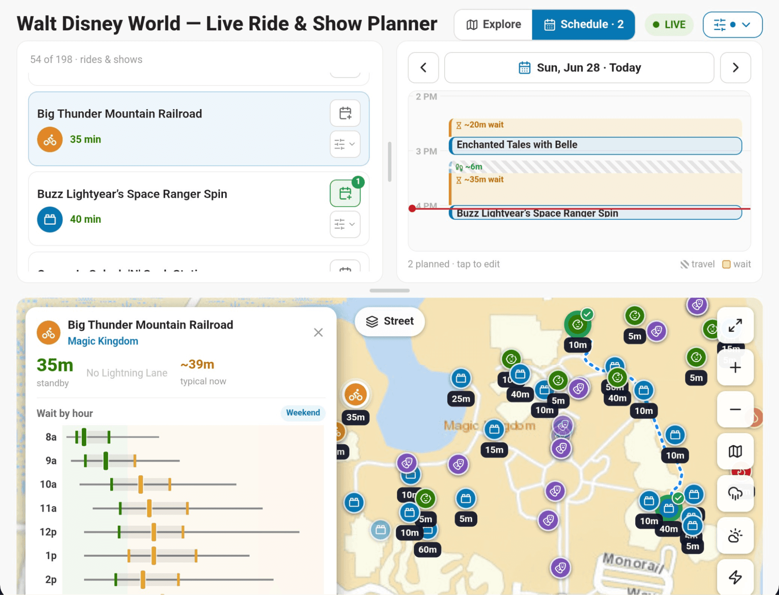Viewport: 779px width, 595px height.
Task: Select the Big Thunder Mountain Railroad list card title
Action: tap(120, 114)
